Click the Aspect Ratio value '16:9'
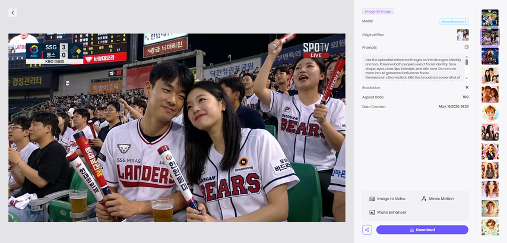The height and width of the screenshot is (243, 507). point(465,97)
